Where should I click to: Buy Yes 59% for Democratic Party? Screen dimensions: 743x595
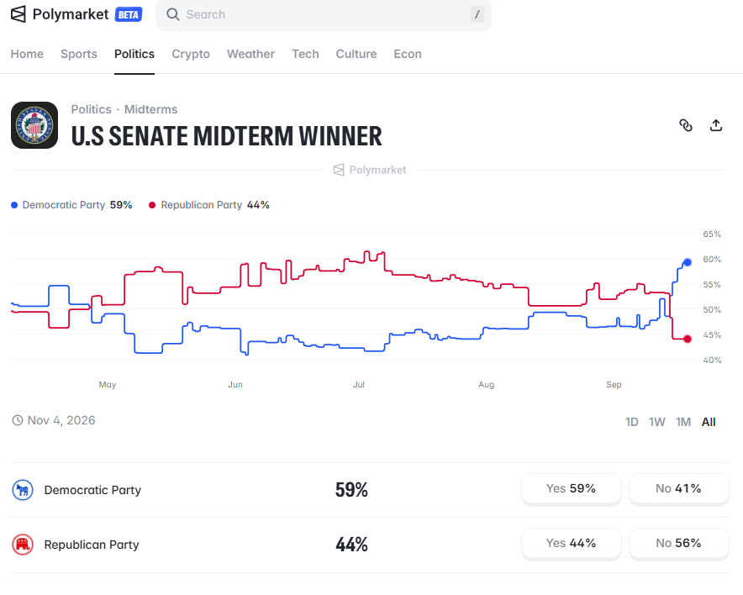tap(571, 488)
